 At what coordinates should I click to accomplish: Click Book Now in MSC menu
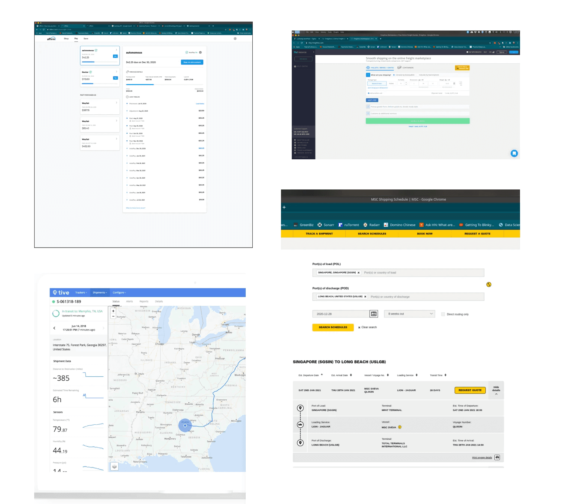[425, 234]
